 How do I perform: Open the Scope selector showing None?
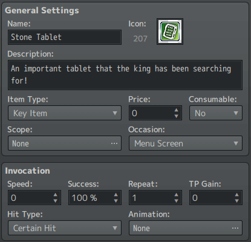[65, 143]
